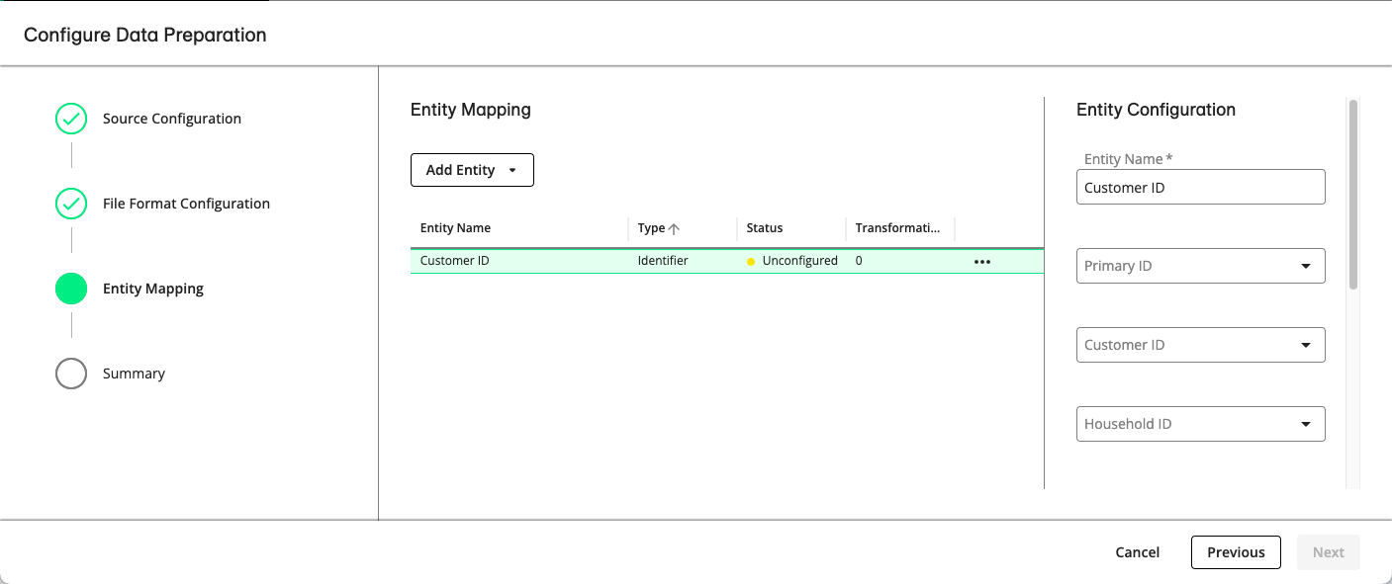
Task: Click the Cancel button
Action: 1137,551
